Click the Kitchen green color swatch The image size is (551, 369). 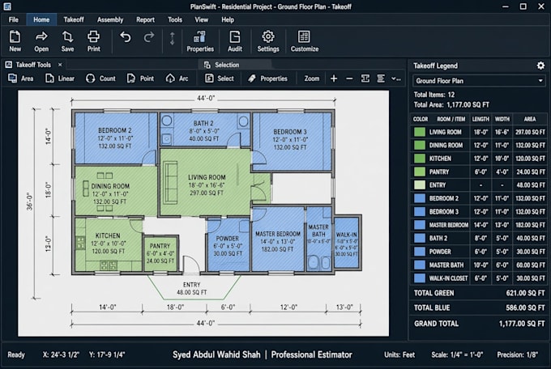coord(420,159)
